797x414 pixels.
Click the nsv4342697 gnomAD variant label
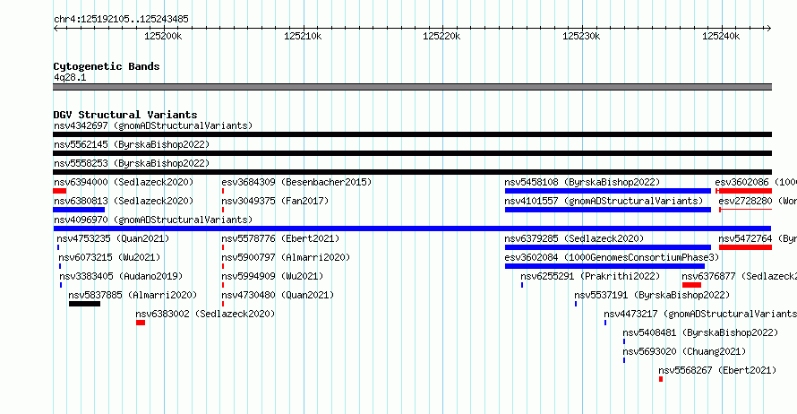[x=153, y=125]
